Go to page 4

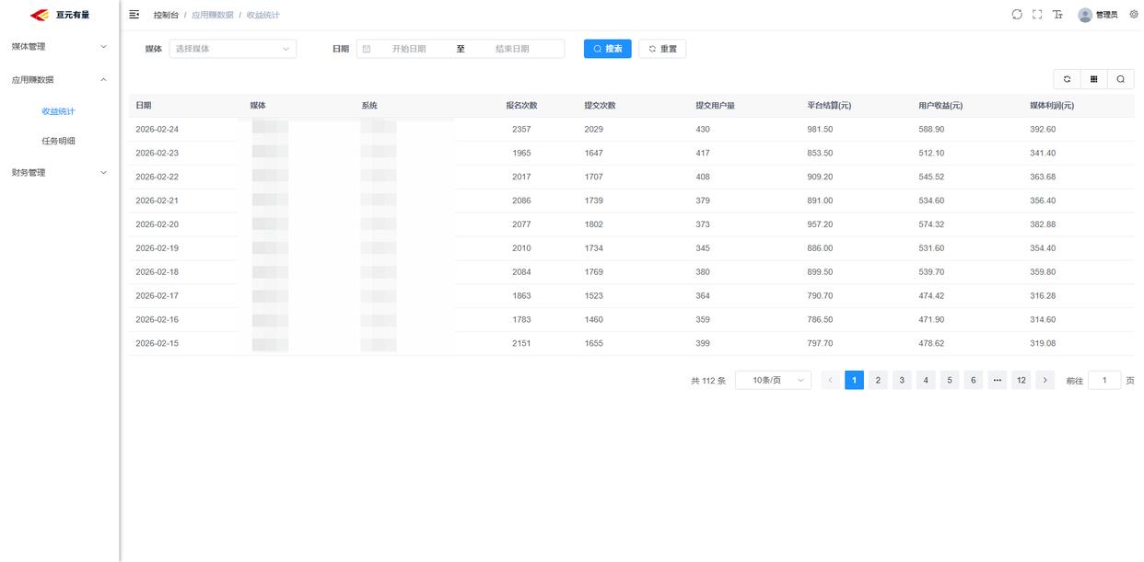tap(926, 380)
